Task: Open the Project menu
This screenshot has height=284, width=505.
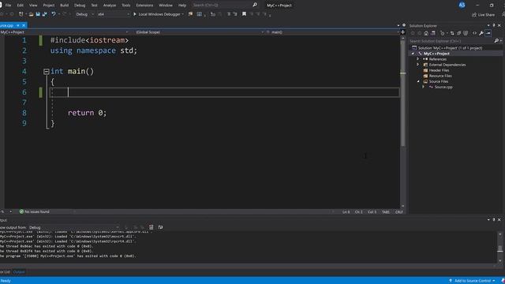Action: click(49, 6)
